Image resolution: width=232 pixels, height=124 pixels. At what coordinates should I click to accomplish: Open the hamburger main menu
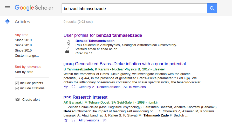click(8, 8)
